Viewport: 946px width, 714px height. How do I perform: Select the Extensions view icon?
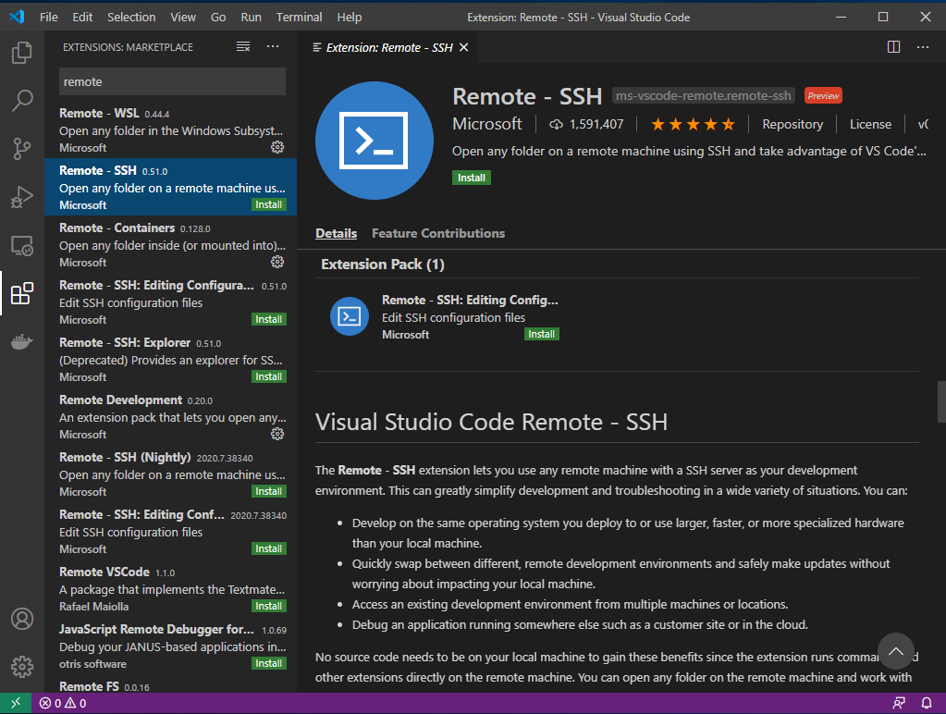(x=21, y=293)
